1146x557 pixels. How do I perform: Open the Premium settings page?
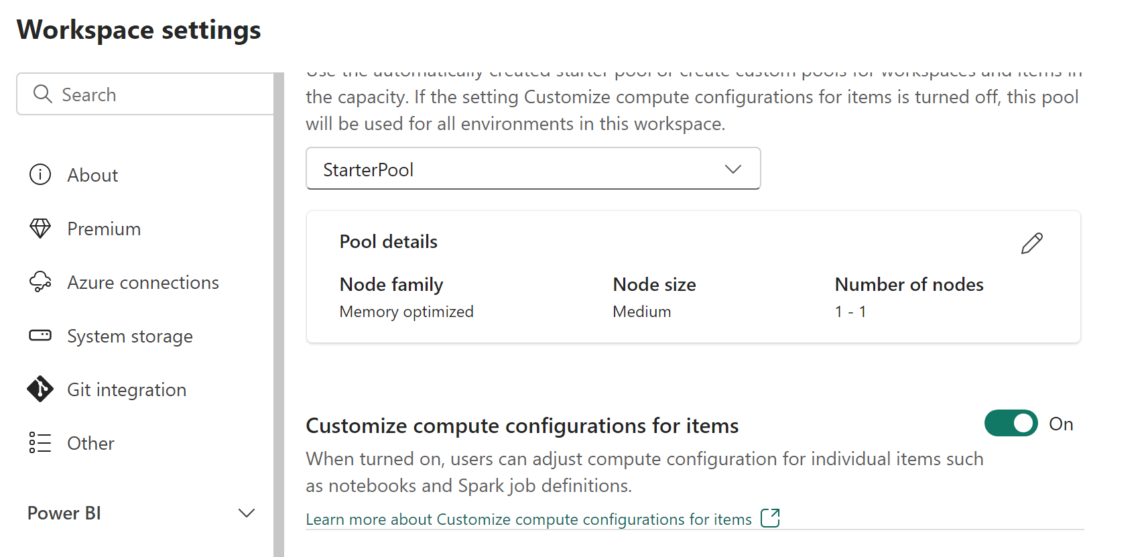[x=104, y=229]
